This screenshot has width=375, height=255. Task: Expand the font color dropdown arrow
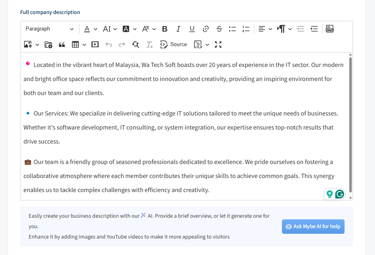pyautogui.click(x=95, y=29)
